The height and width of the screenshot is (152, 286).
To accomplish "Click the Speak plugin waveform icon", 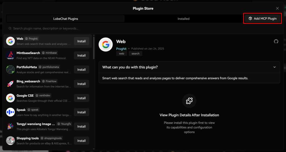I will (10, 112).
